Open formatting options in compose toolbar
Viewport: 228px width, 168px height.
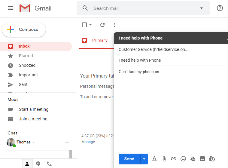coord(154,159)
